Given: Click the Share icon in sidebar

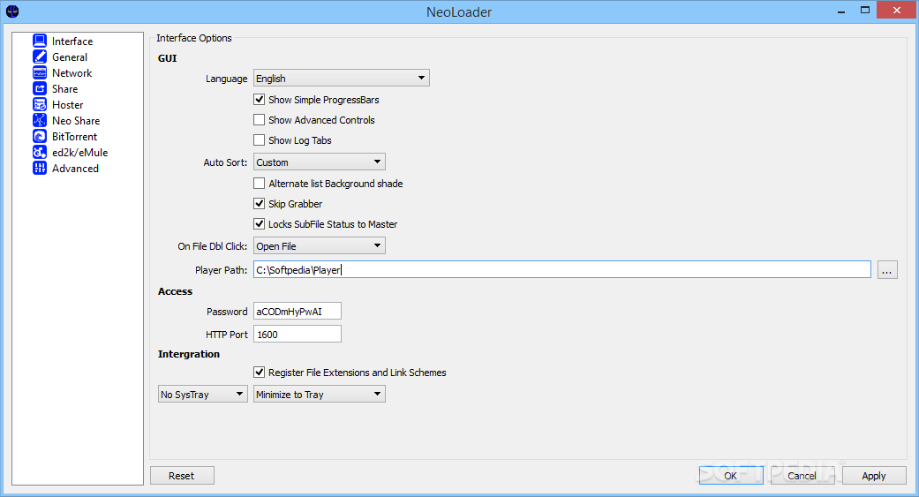Looking at the screenshot, I should click(x=39, y=88).
